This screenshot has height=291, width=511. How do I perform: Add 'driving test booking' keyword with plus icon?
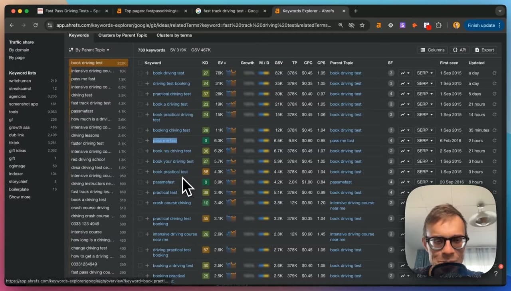(x=147, y=83)
